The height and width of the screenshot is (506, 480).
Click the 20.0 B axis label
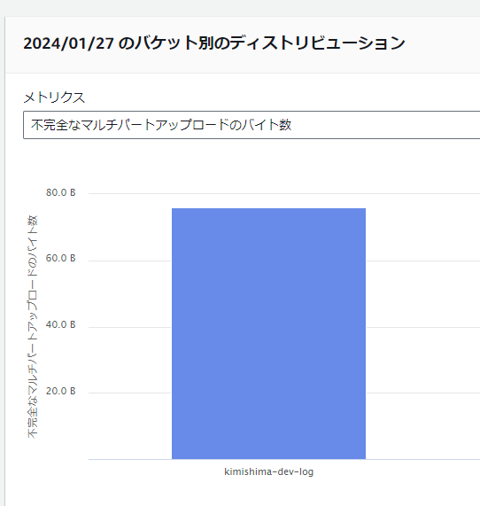click(x=60, y=391)
